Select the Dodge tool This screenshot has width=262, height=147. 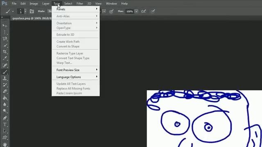click(x=5, y=111)
